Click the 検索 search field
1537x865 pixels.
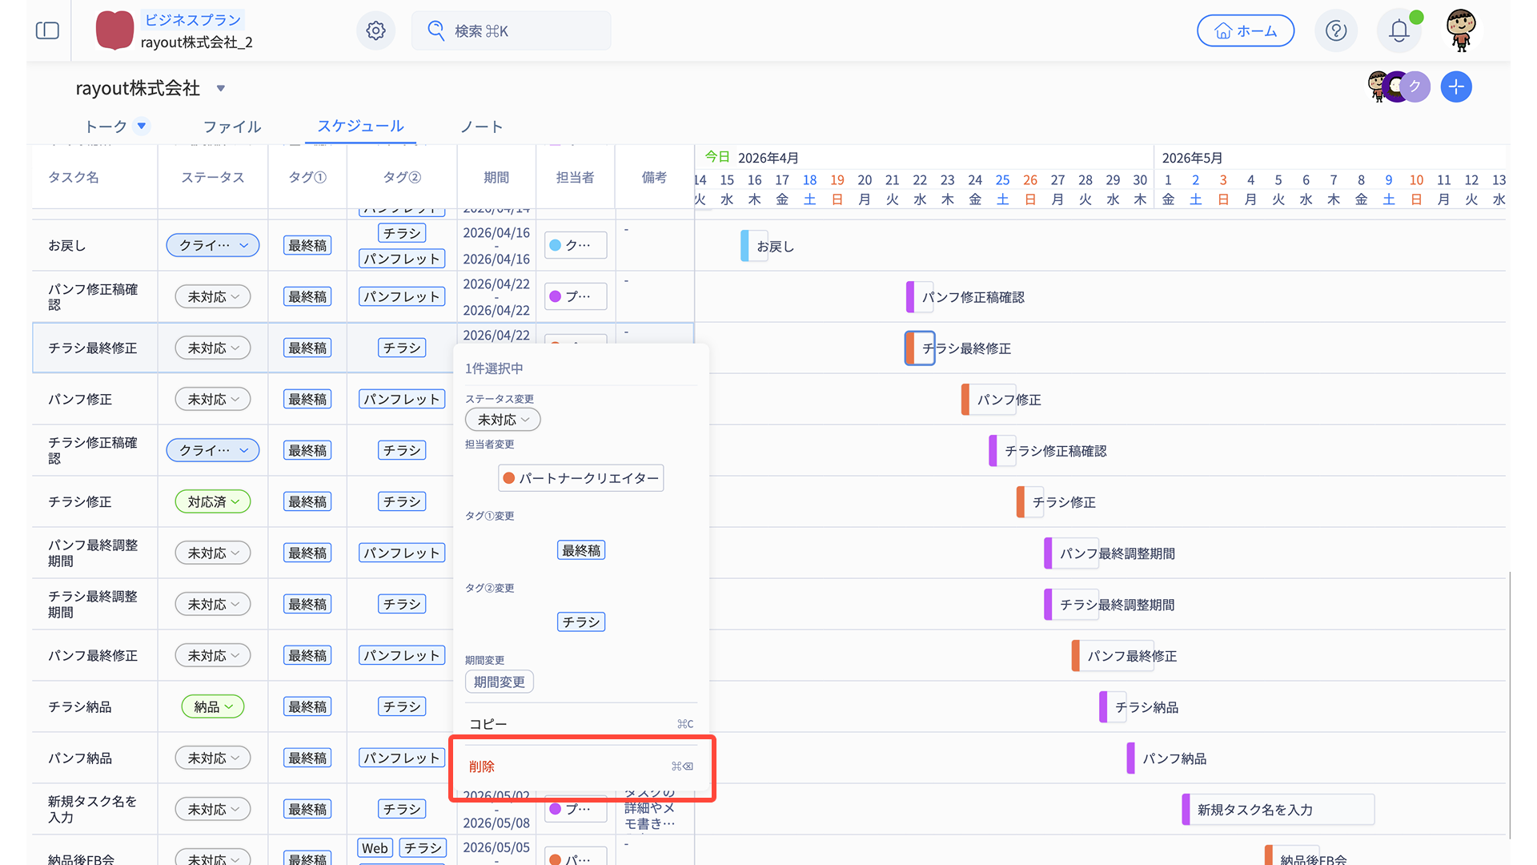point(511,30)
